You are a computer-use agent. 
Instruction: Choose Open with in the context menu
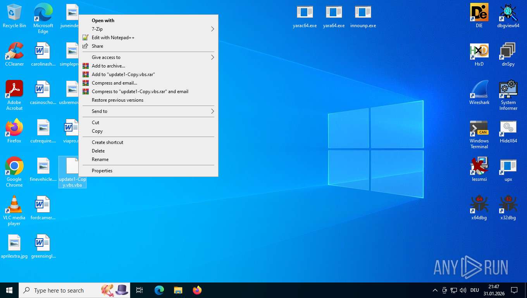[148, 21]
